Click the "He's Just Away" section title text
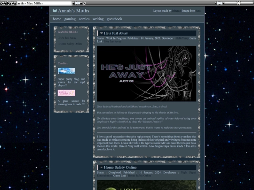The height and width of the screenshot is (190, 254). pyautogui.click(x=116, y=33)
